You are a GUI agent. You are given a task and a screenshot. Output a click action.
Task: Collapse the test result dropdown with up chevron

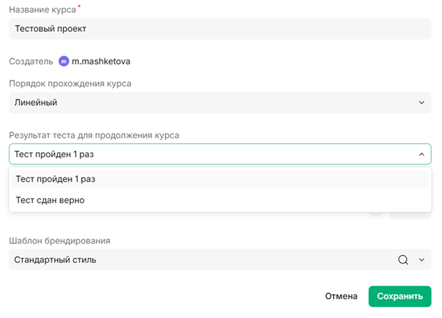421,155
